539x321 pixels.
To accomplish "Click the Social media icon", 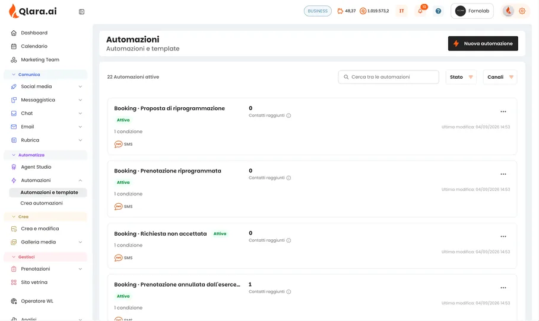I will tap(14, 86).
